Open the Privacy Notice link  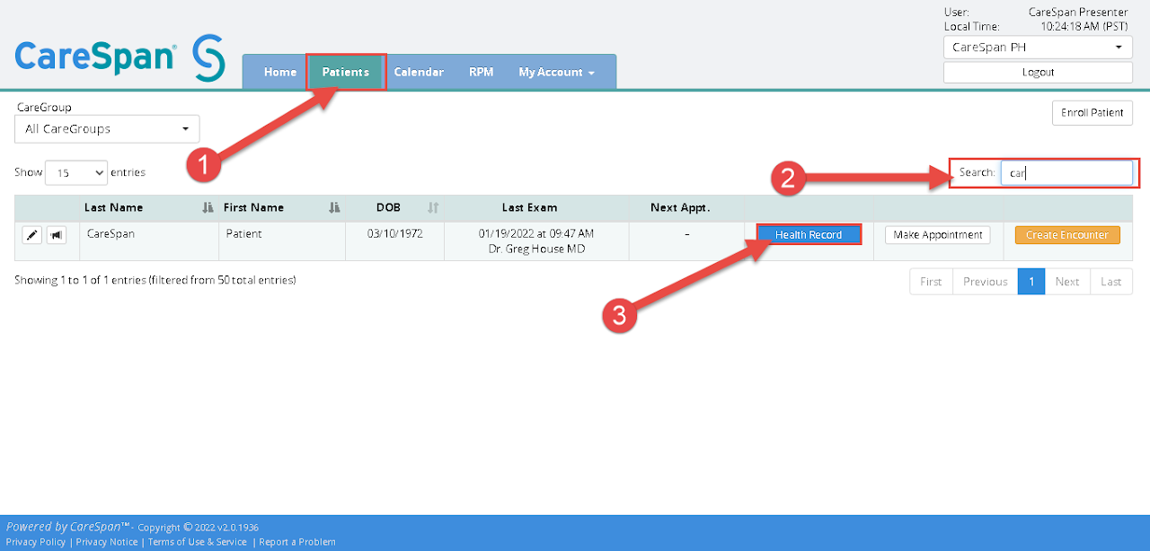pos(107,542)
